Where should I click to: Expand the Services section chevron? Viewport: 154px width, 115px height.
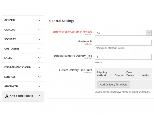(x=39, y=77)
